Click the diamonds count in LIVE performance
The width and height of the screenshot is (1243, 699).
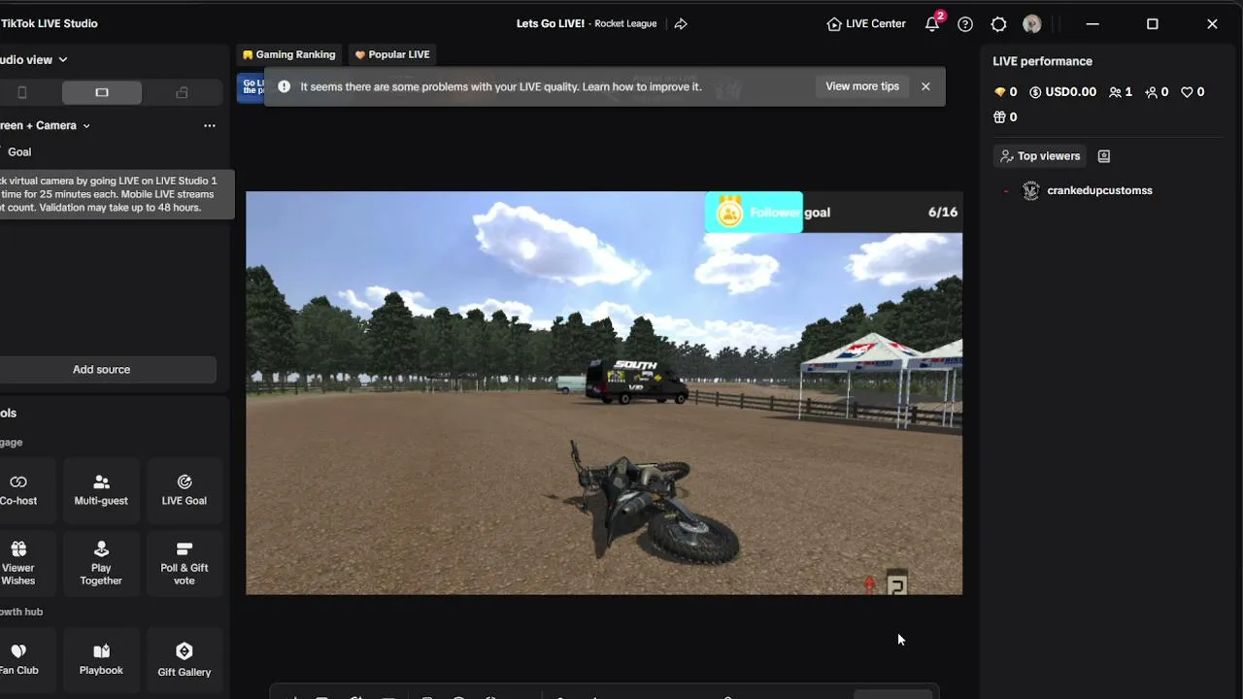pos(1005,92)
